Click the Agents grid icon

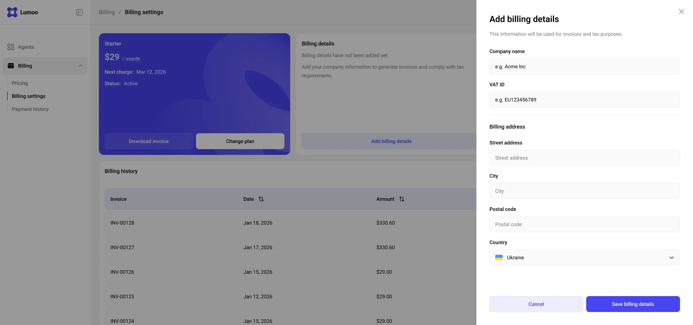tap(11, 47)
